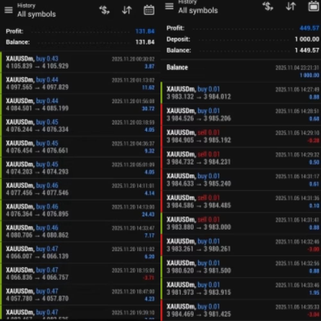Select 'All symbols' title in left history header
Viewport: 321px width, 321px height.
click(x=36, y=14)
